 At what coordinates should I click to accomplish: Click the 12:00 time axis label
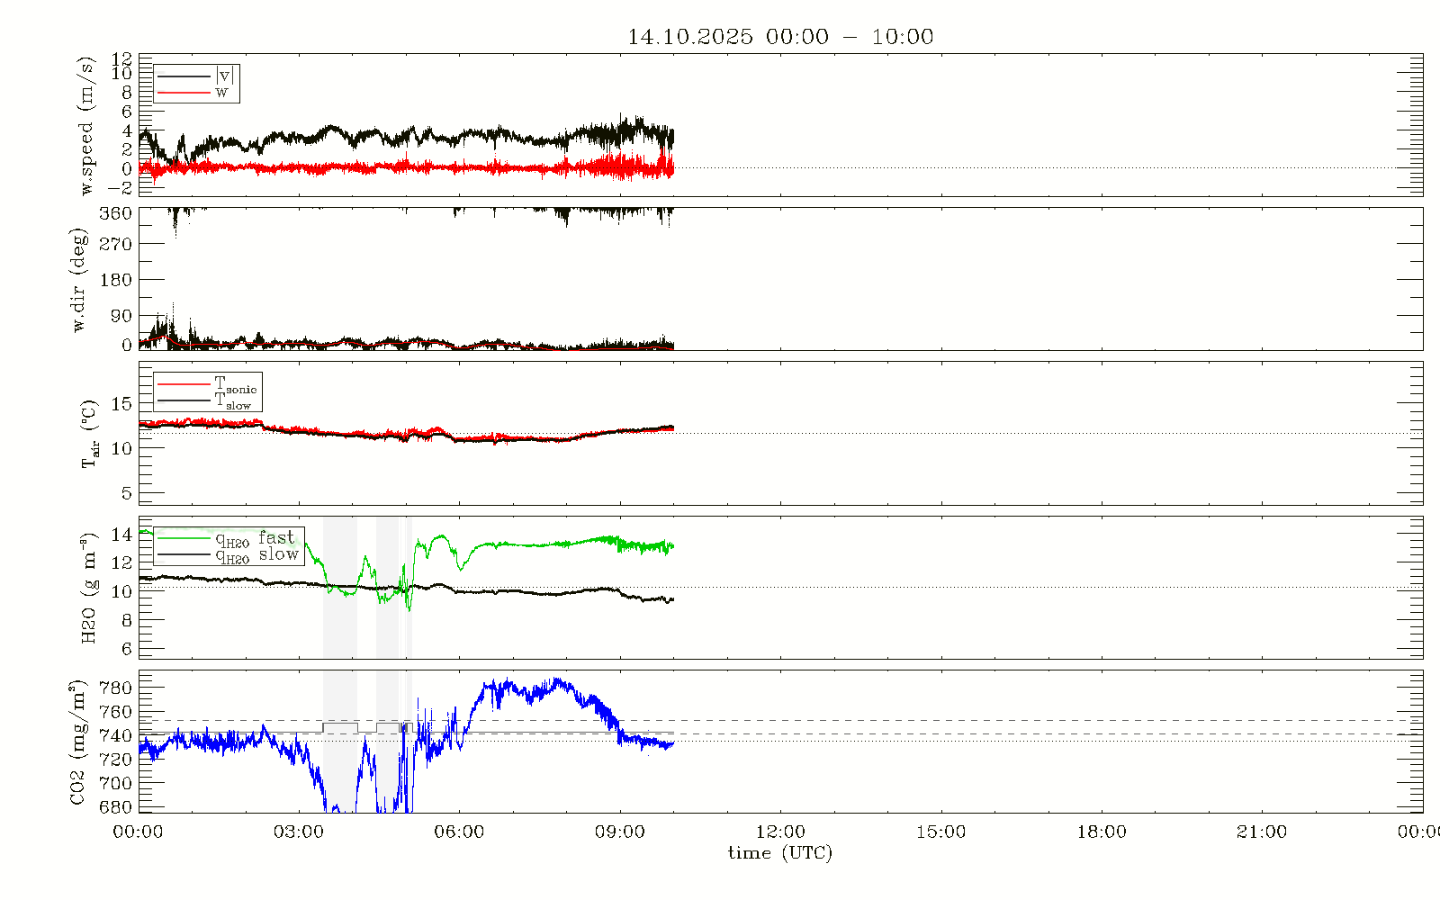tap(780, 832)
